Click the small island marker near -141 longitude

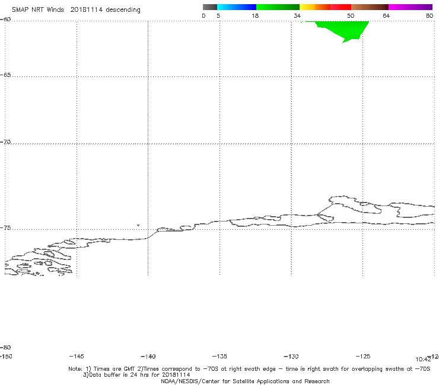coord(138,225)
